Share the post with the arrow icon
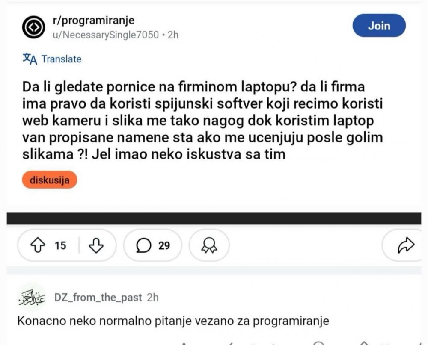Screen dimensions: 428x345 406,245
